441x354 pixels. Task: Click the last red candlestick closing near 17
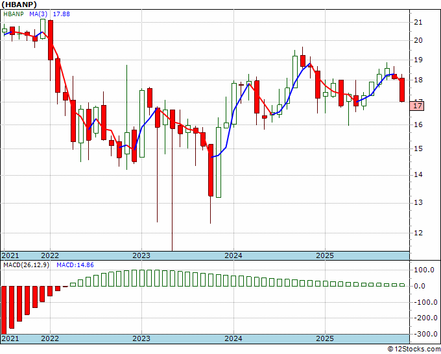coord(402,89)
